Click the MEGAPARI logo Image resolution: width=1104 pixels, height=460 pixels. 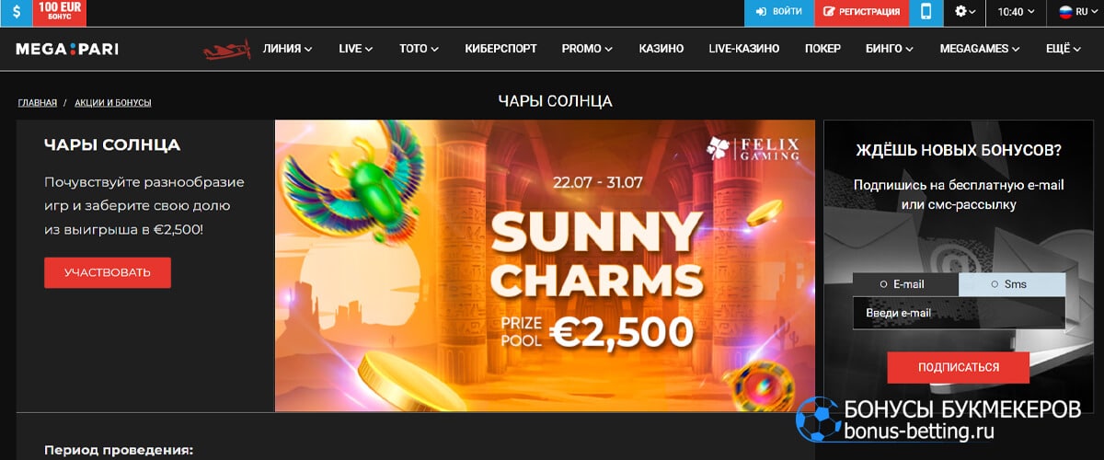67,49
